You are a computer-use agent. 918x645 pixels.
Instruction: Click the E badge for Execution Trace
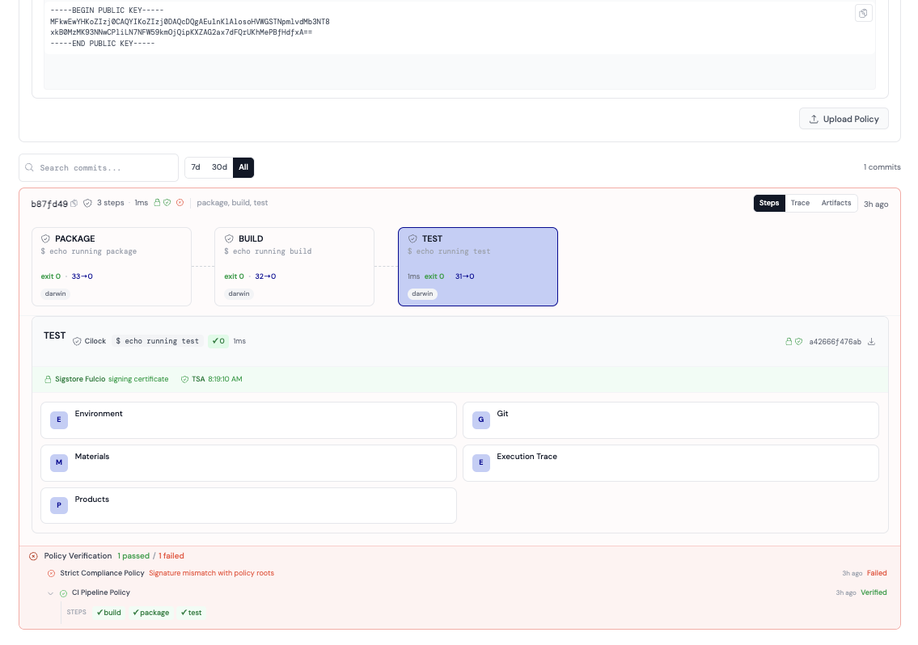coord(480,462)
